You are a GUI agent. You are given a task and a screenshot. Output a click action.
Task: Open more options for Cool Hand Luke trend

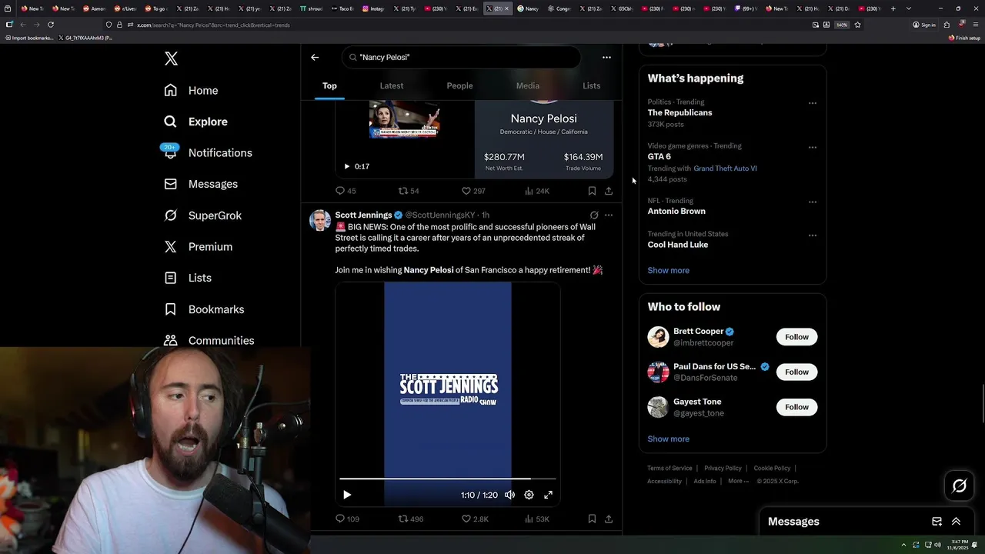pyautogui.click(x=813, y=235)
